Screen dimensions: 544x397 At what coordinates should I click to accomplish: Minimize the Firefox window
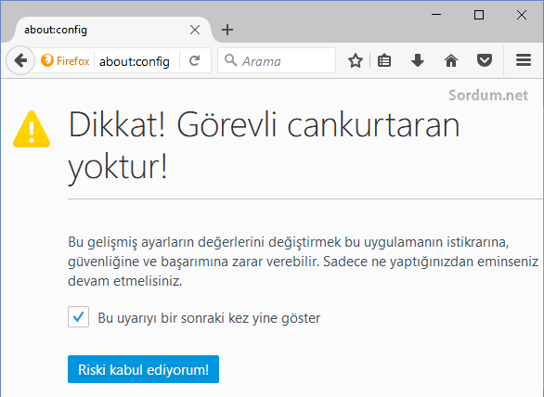point(436,15)
